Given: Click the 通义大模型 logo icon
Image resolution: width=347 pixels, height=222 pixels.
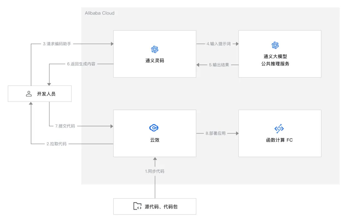Looking at the screenshot, I should point(275,45).
